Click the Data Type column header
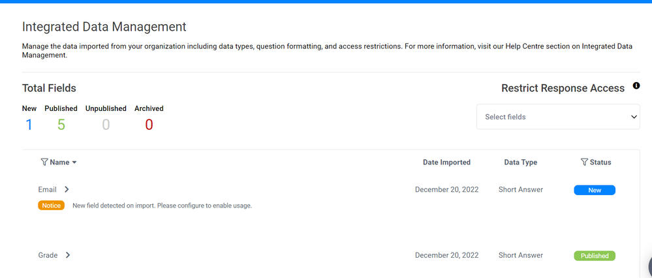This screenshot has width=652, height=278. pyautogui.click(x=520, y=162)
